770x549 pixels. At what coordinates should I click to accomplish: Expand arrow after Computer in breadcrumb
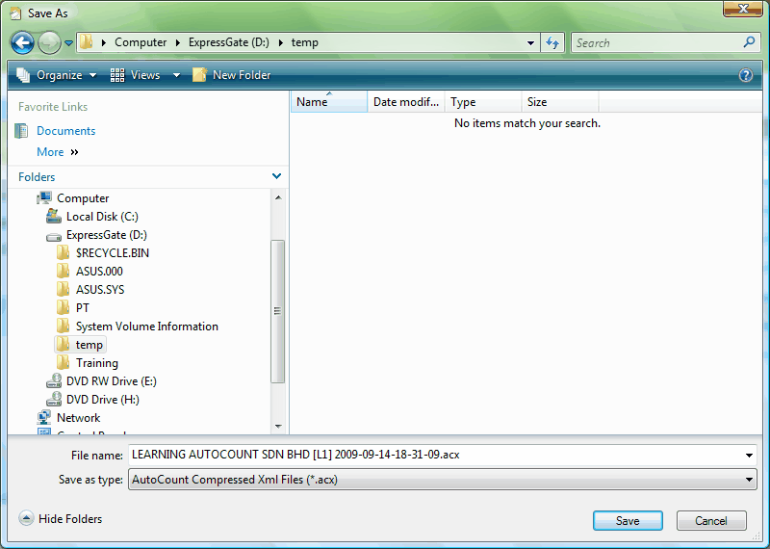[178, 42]
